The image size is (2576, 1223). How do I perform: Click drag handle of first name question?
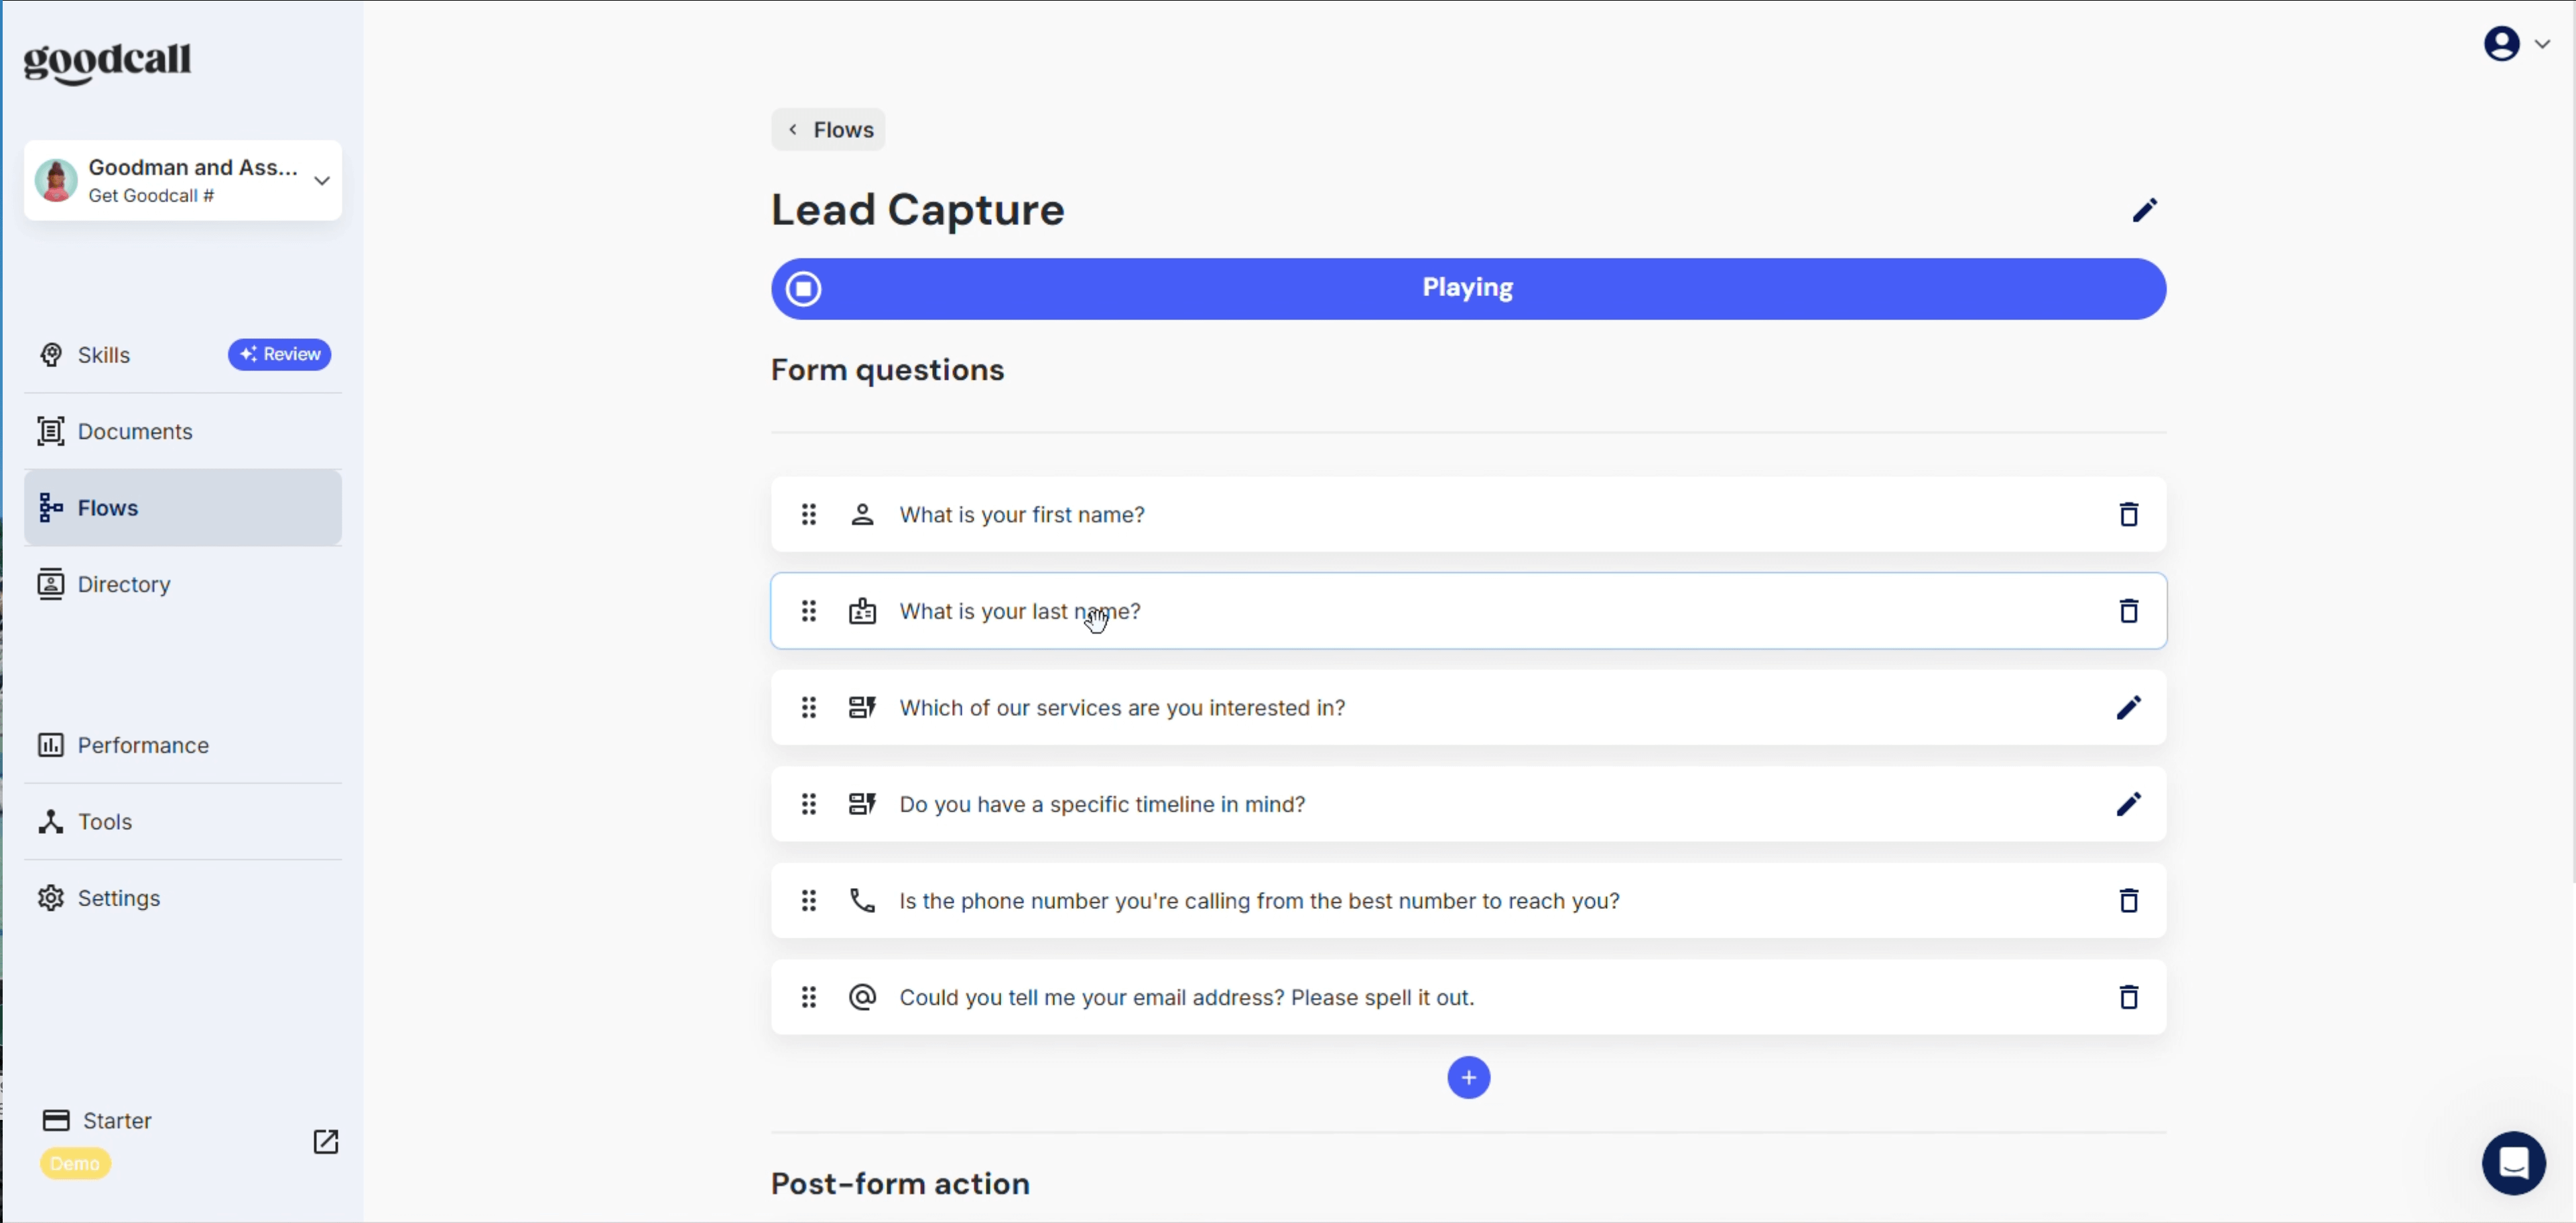click(x=808, y=514)
